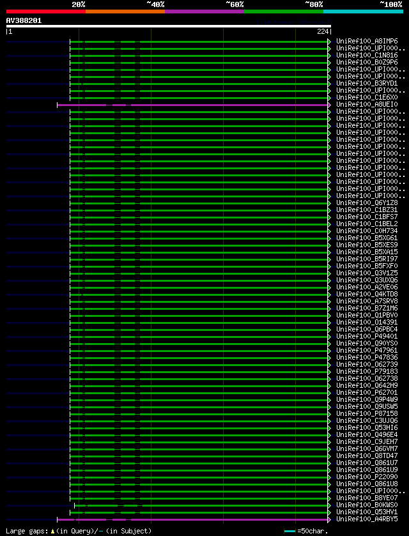
Task: Select the UniRef100_O62739 label
Action: (x=367, y=365)
